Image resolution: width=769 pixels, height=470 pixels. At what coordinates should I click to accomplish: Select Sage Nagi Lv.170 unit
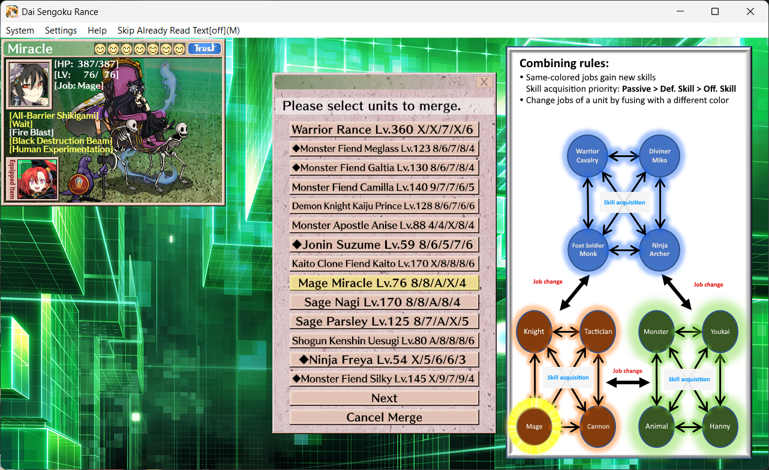[384, 302]
